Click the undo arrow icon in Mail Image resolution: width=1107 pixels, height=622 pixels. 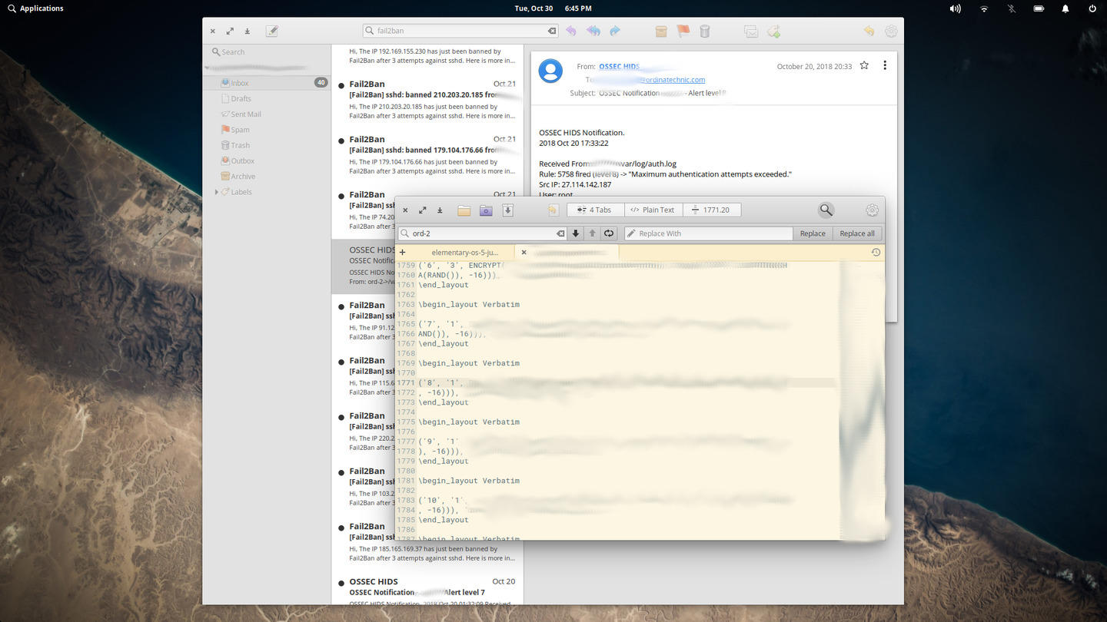(x=869, y=31)
